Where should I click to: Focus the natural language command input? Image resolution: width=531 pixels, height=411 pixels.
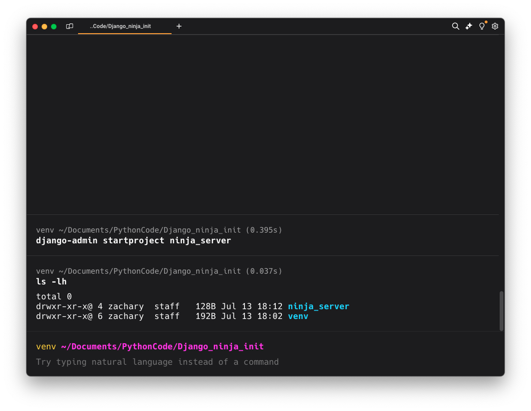pos(157,362)
